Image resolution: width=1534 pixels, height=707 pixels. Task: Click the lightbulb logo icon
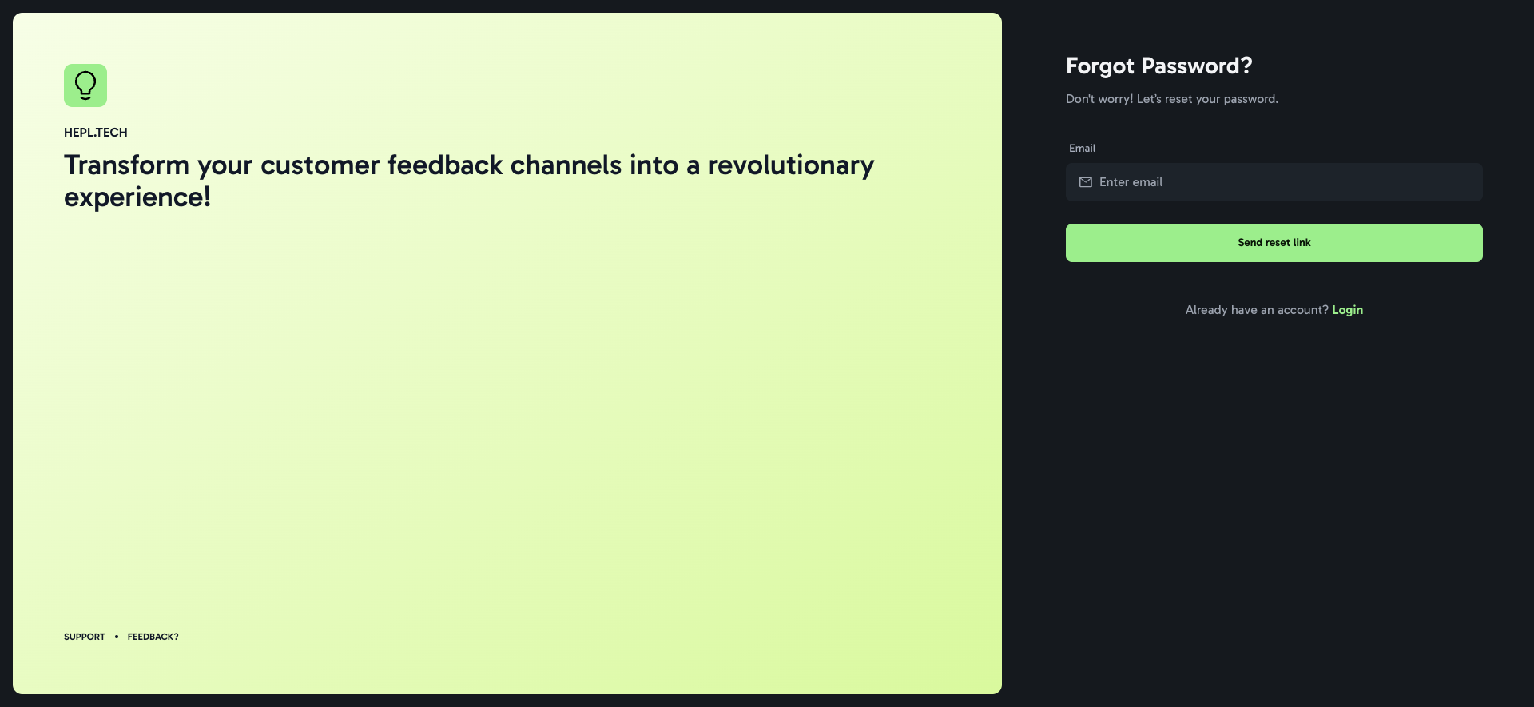tap(85, 85)
